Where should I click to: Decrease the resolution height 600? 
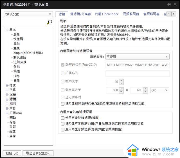[x=146, y=92]
